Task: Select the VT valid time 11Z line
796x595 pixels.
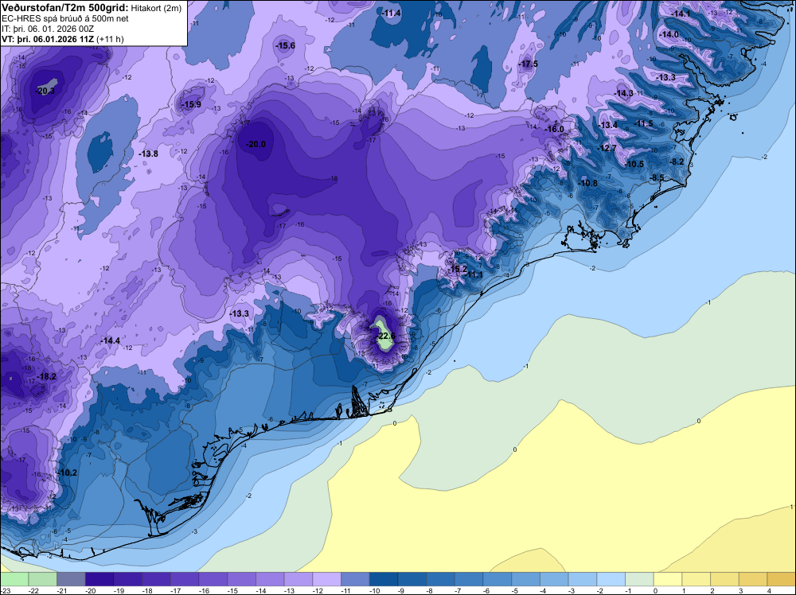Action: pos(62,39)
